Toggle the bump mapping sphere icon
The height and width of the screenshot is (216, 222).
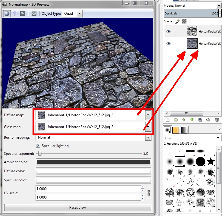point(7,14)
